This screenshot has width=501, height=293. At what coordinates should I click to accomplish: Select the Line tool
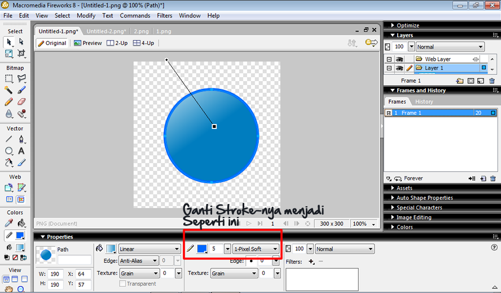coord(9,139)
